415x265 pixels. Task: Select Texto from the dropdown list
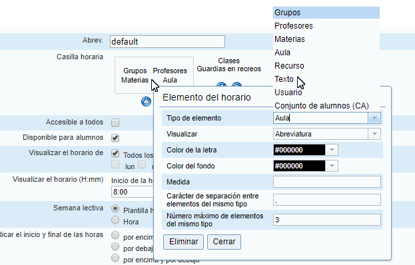[x=326, y=79]
